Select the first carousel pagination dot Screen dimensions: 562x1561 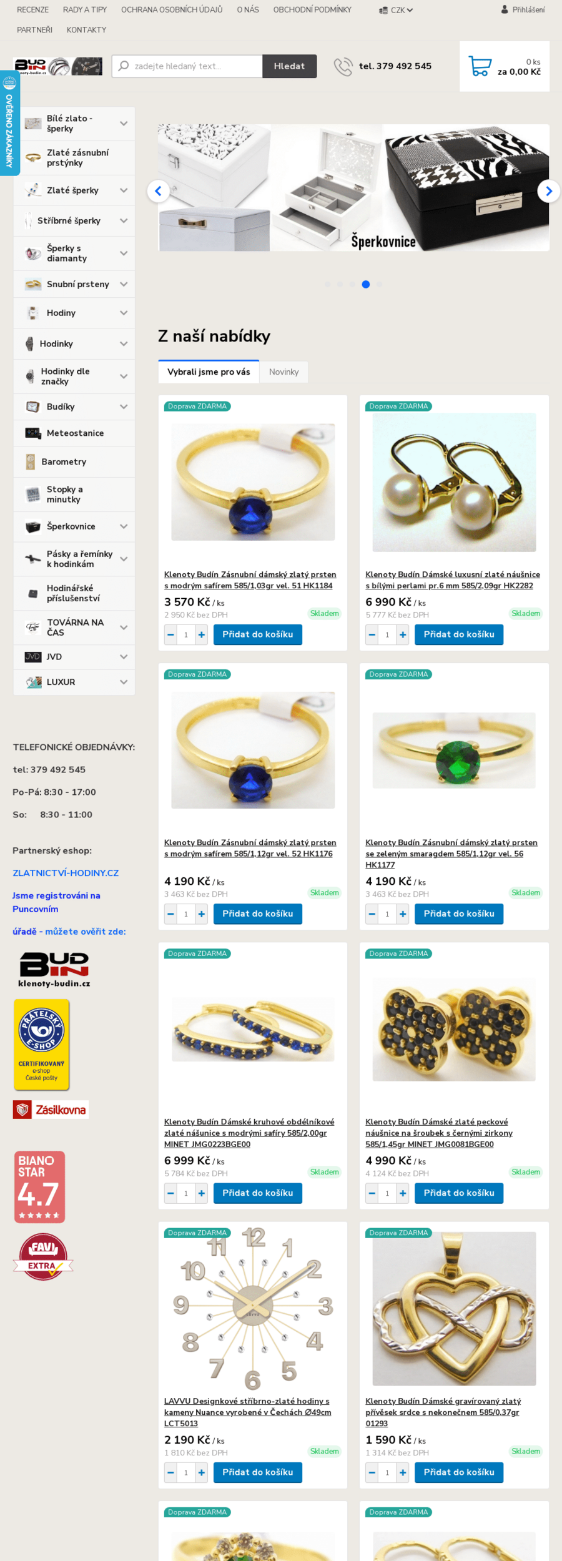click(x=327, y=284)
